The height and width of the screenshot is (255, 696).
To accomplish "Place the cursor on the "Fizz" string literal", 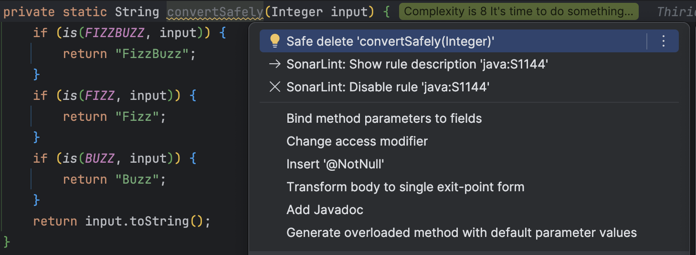I will click(136, 117).
